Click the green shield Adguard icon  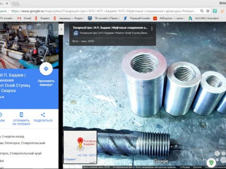click(x=211, y=163)
